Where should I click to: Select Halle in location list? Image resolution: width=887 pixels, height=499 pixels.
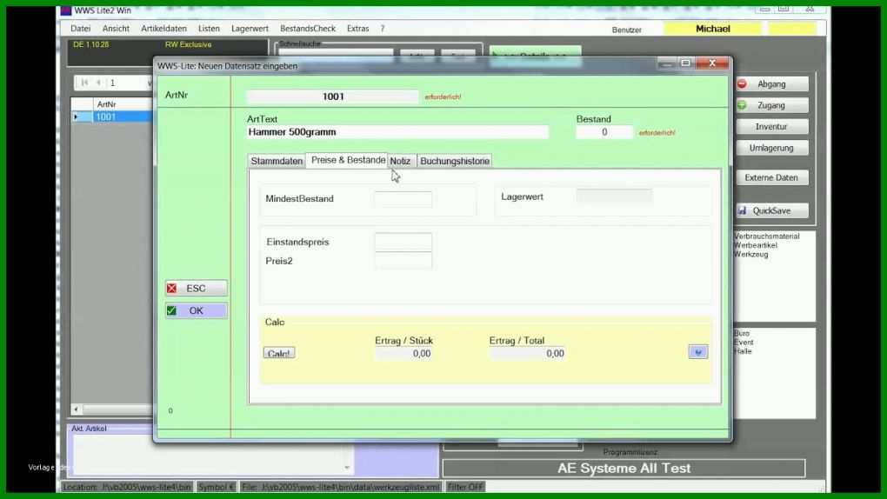[x=743, y=351]
